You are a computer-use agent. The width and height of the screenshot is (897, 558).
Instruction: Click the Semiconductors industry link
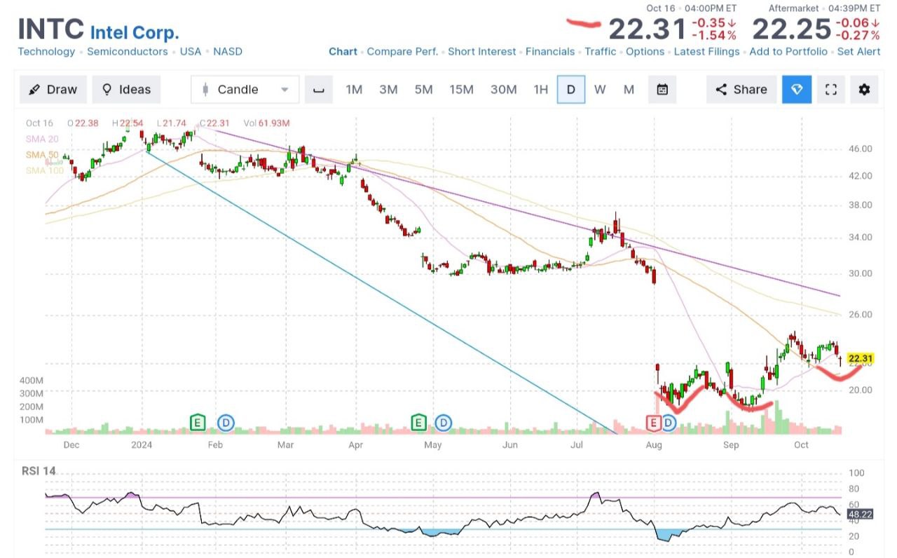(128, 52)
